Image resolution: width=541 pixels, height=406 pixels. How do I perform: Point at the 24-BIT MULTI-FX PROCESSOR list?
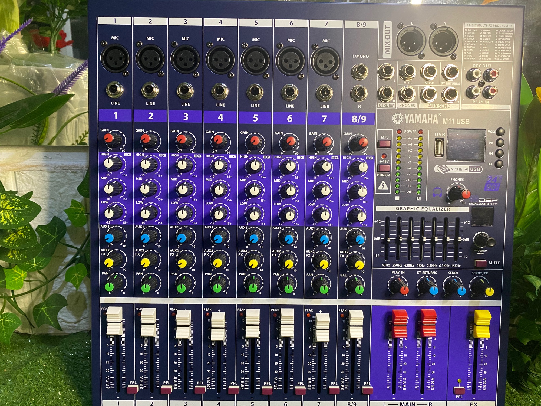[489, 42]
